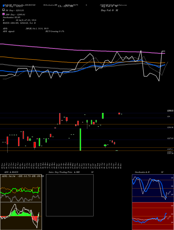Select the '200 Day = 1259.81' legend text
The height and width of the screenshot is (230, 174).
click(x=15, y=15)
